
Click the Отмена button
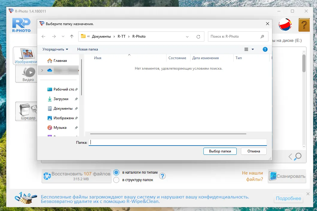pos(253,151)
